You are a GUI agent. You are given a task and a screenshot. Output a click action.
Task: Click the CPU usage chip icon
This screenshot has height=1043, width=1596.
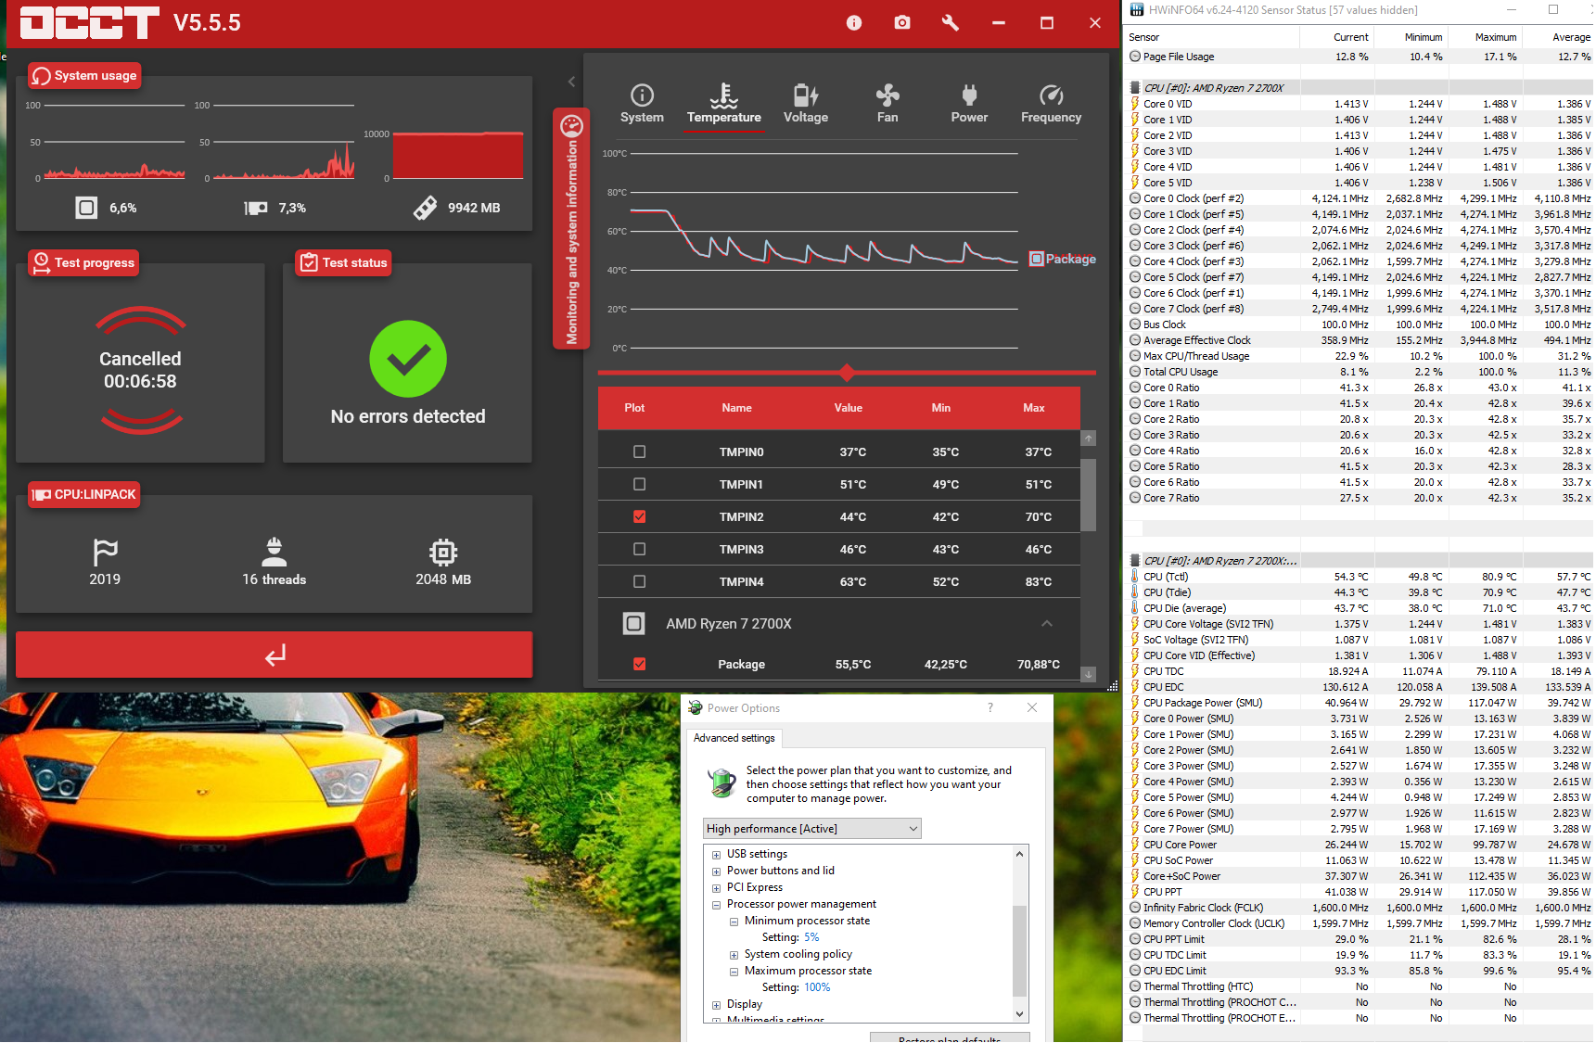point(86,208)
